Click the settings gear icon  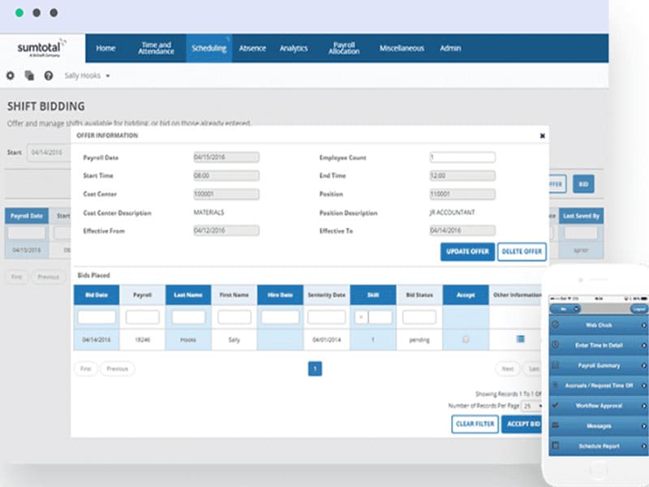point(11,75)
